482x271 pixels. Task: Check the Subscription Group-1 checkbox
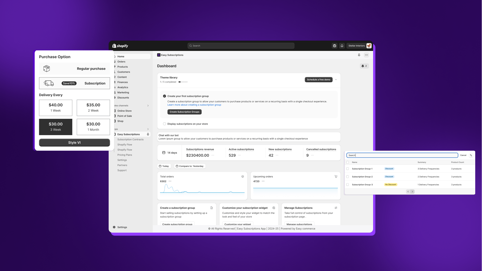click(x=348, y=169)
